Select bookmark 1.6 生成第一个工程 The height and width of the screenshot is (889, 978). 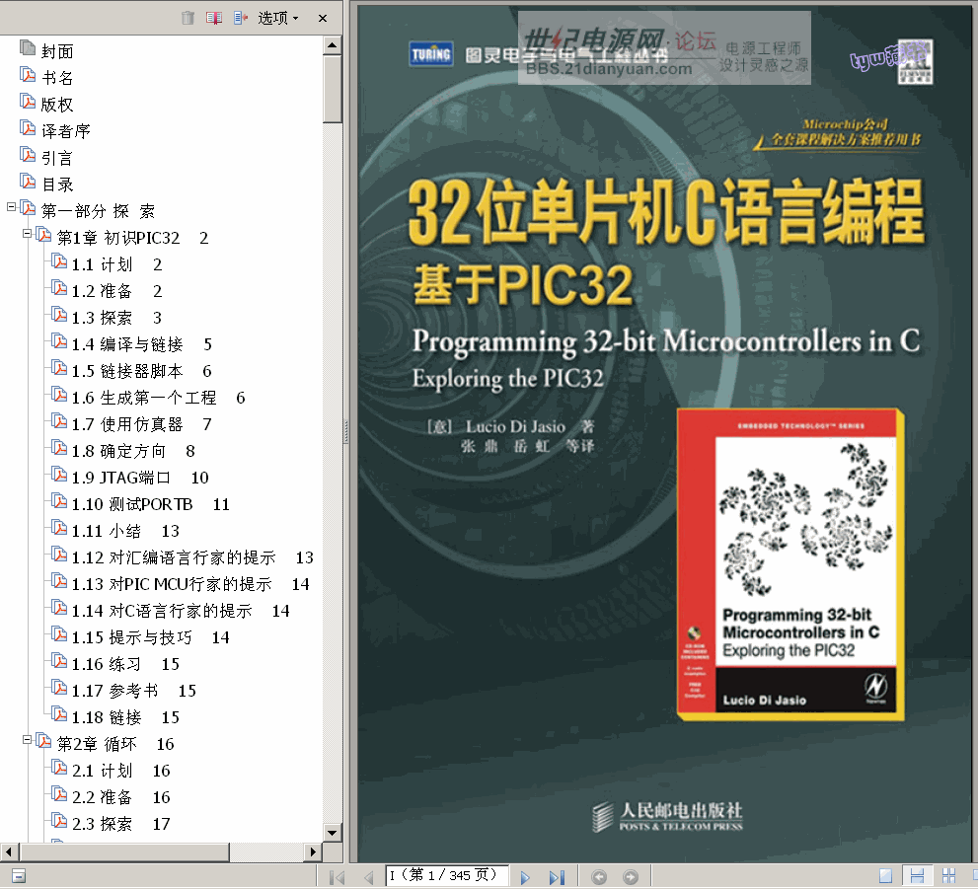[x=159, y=398]
